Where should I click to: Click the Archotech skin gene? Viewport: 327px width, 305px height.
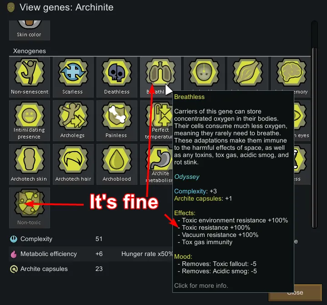30,164
